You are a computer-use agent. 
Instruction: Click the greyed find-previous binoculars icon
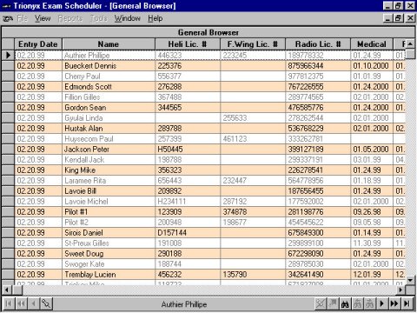357,303
